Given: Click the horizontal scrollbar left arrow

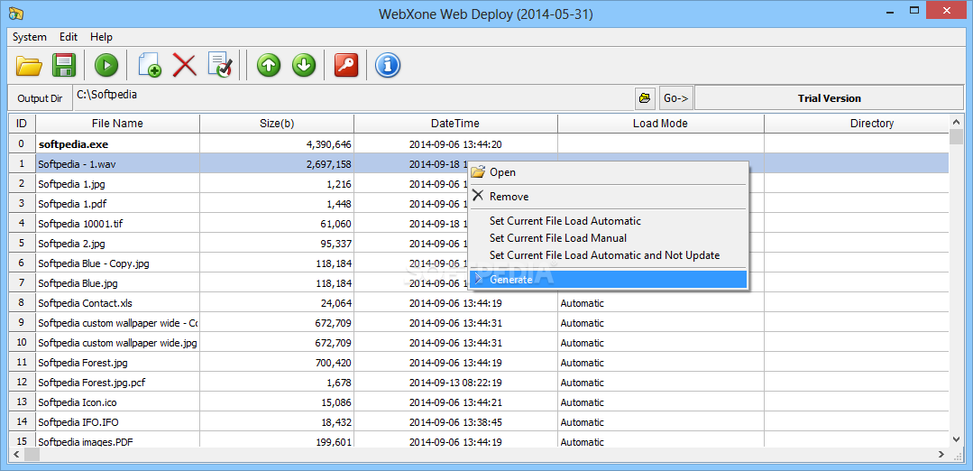Looking at the screenshot, I should tap(15, 454).
